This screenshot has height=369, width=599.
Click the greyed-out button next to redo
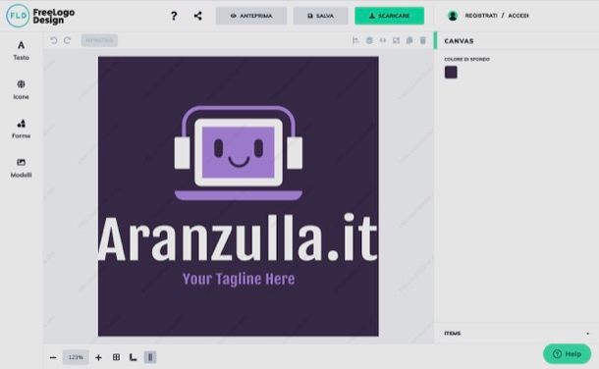[99, 40]
